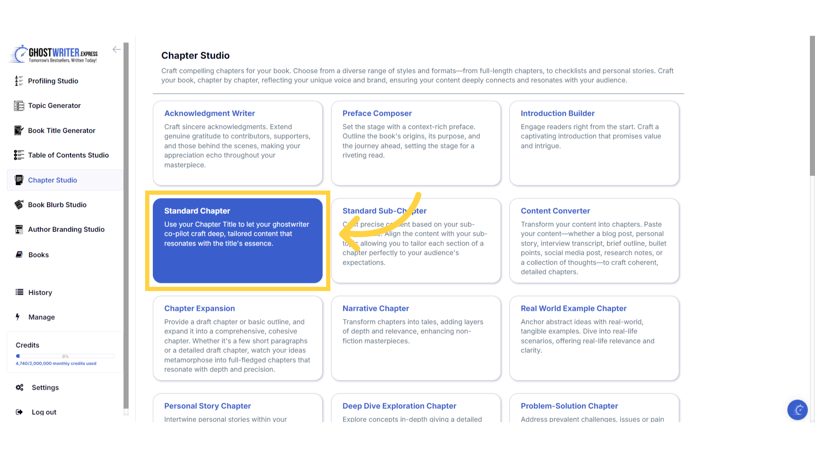Go to Settings in the sidebar
Screen dimensions: 815x458
pyautogui.click(x=45, y=388)
